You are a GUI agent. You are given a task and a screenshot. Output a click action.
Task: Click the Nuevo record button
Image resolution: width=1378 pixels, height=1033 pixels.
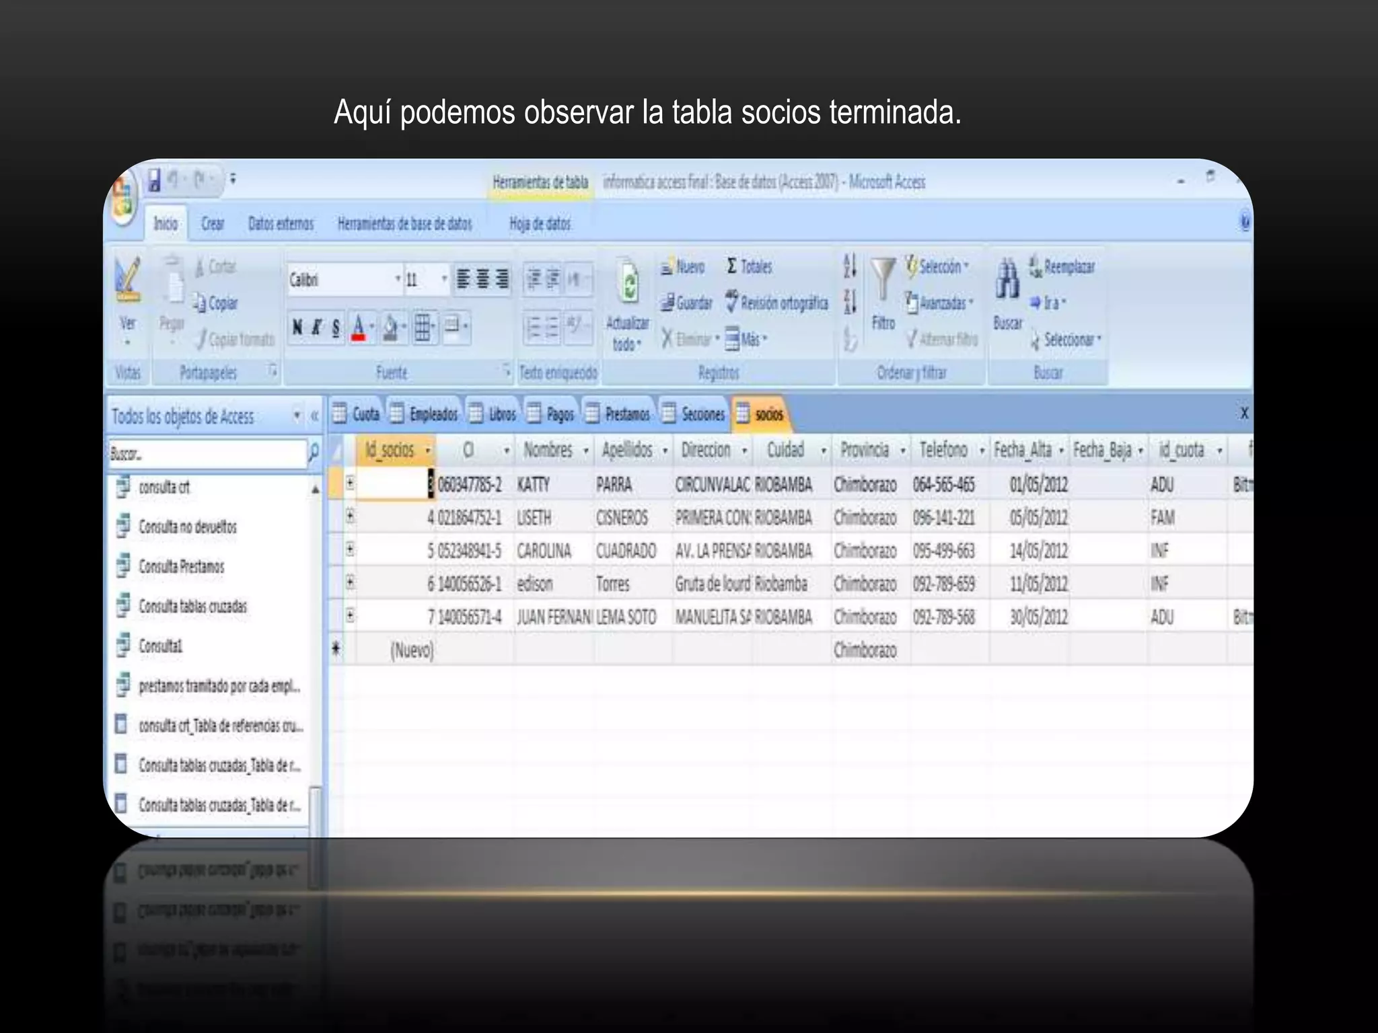pyautogui.click(x=683, y=267)
